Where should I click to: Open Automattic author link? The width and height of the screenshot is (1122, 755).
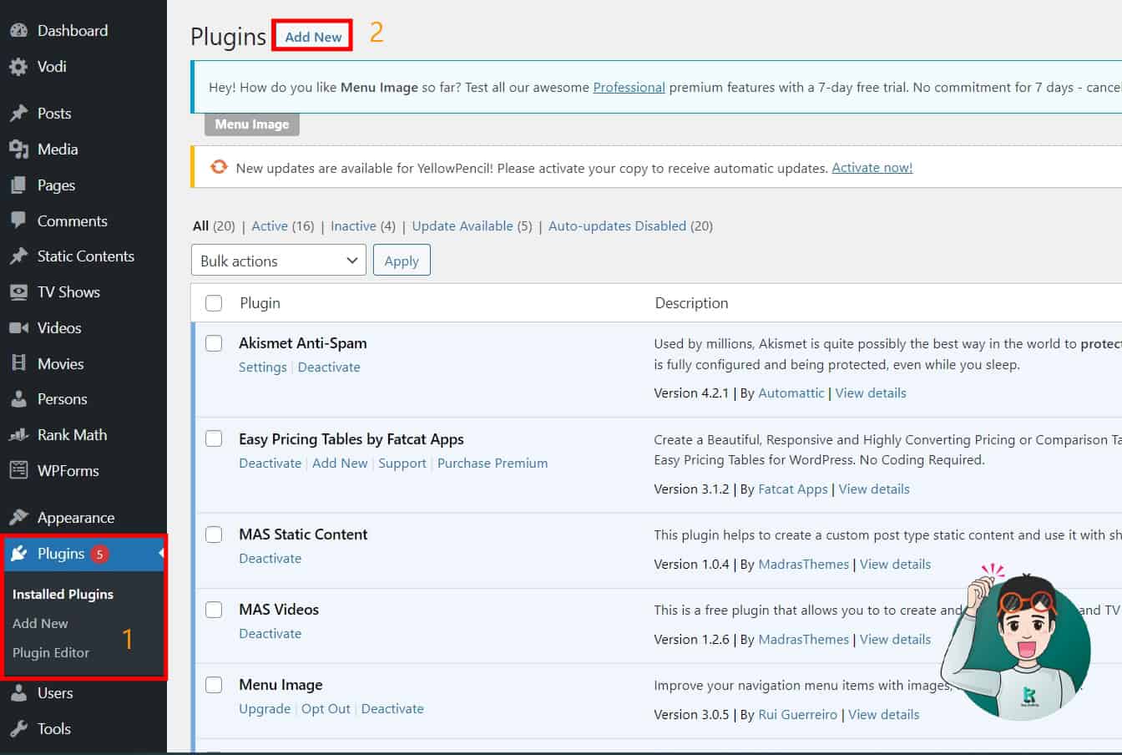(791, 393)
